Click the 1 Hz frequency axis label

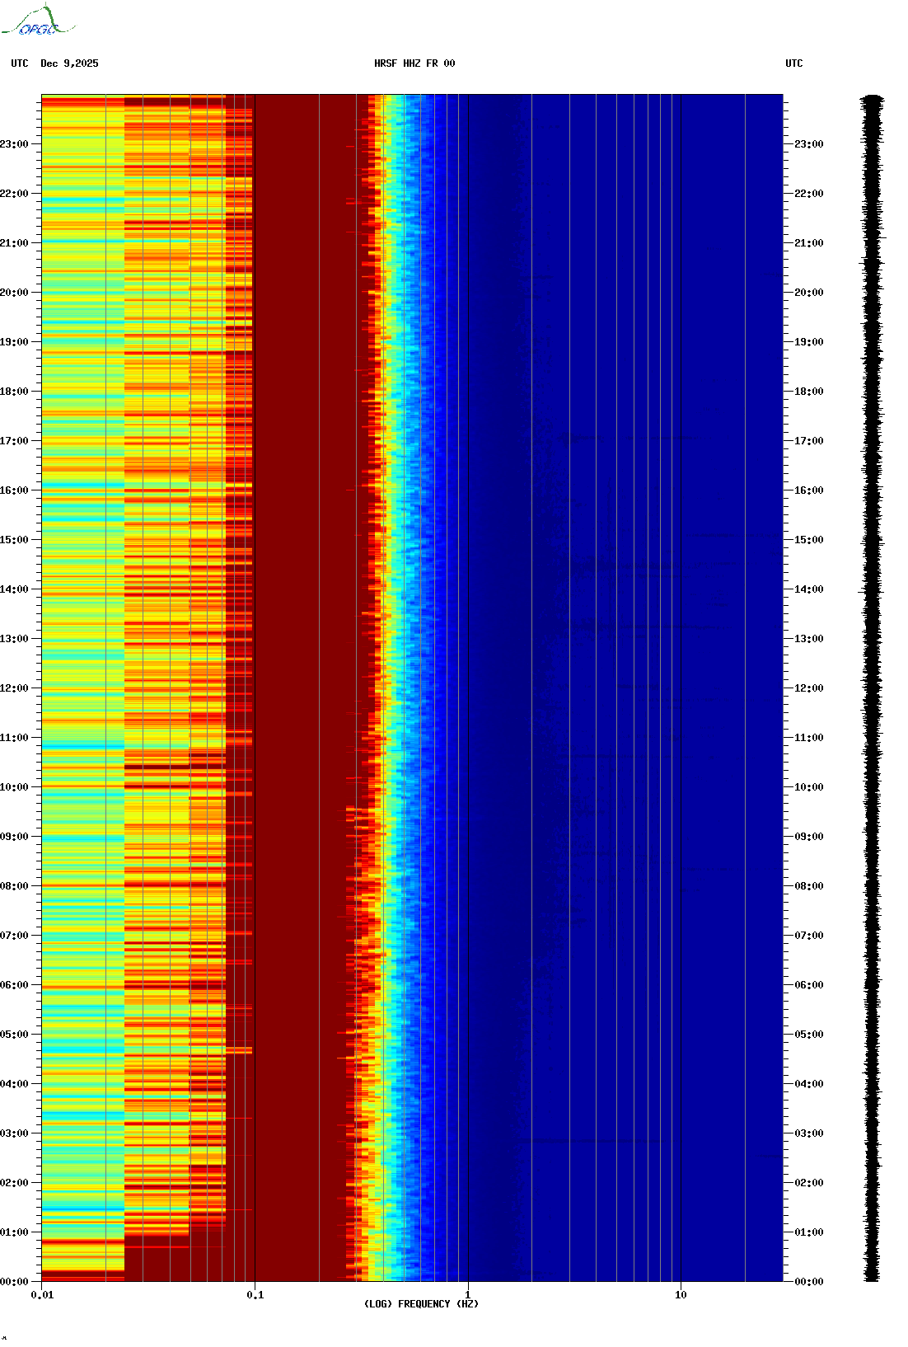click(x=468, y=1294)
